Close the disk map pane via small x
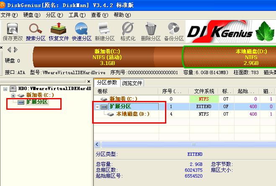 [1, 48]
